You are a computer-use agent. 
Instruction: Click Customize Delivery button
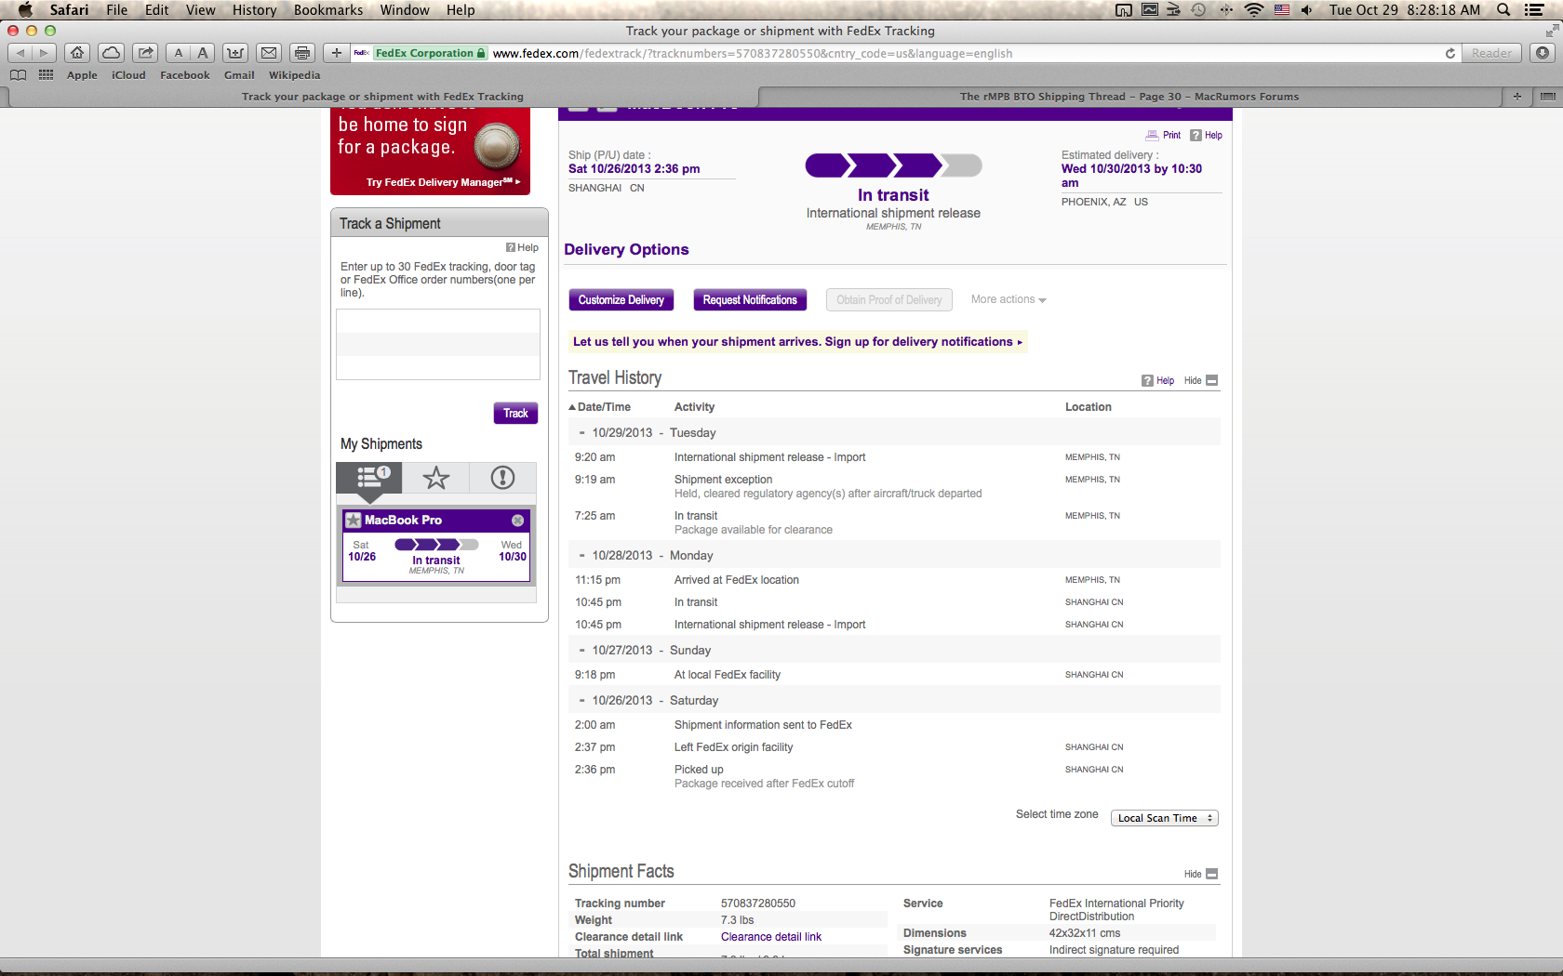(621, 300)
